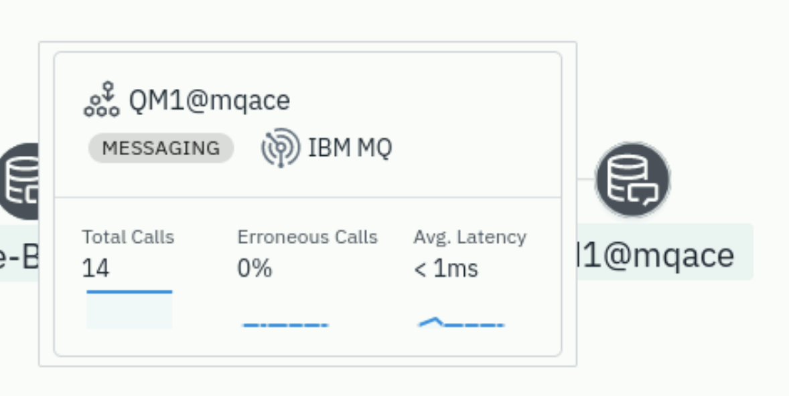This screenshot has height=396, width=789.
Task: Click the 0% erroneous calls value
Action: pos(255,268)
